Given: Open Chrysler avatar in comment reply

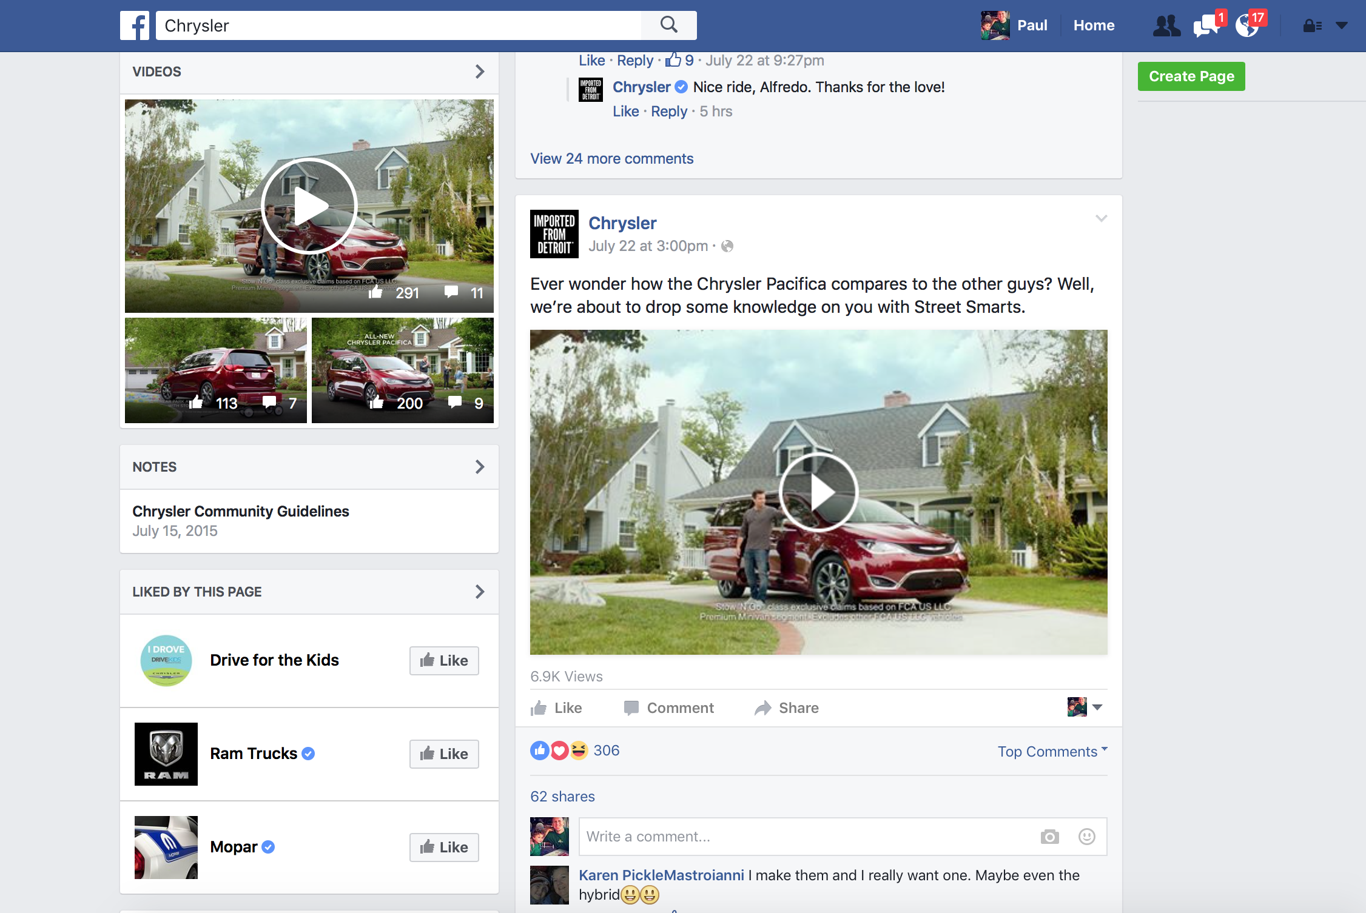Looking at the screenshot, I should [x=590, y=90].
